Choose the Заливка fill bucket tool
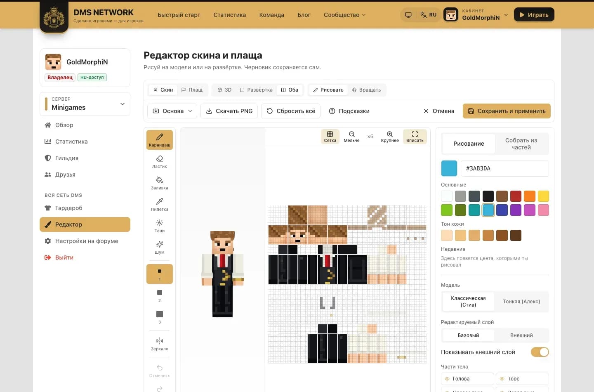This screenshot has height=392, width=594. 160,183
